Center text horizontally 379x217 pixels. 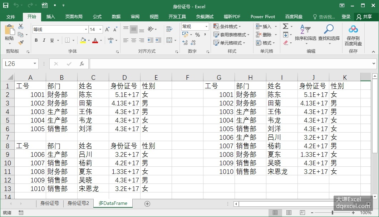(134, 40)
